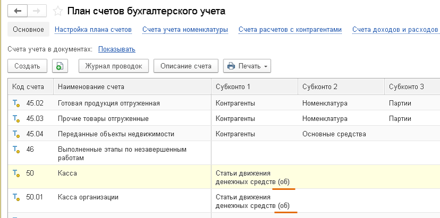Click account icon for row 50 Касса
Image resolution: width=440 pixels, height=218 pixels.
coord(16,173)
